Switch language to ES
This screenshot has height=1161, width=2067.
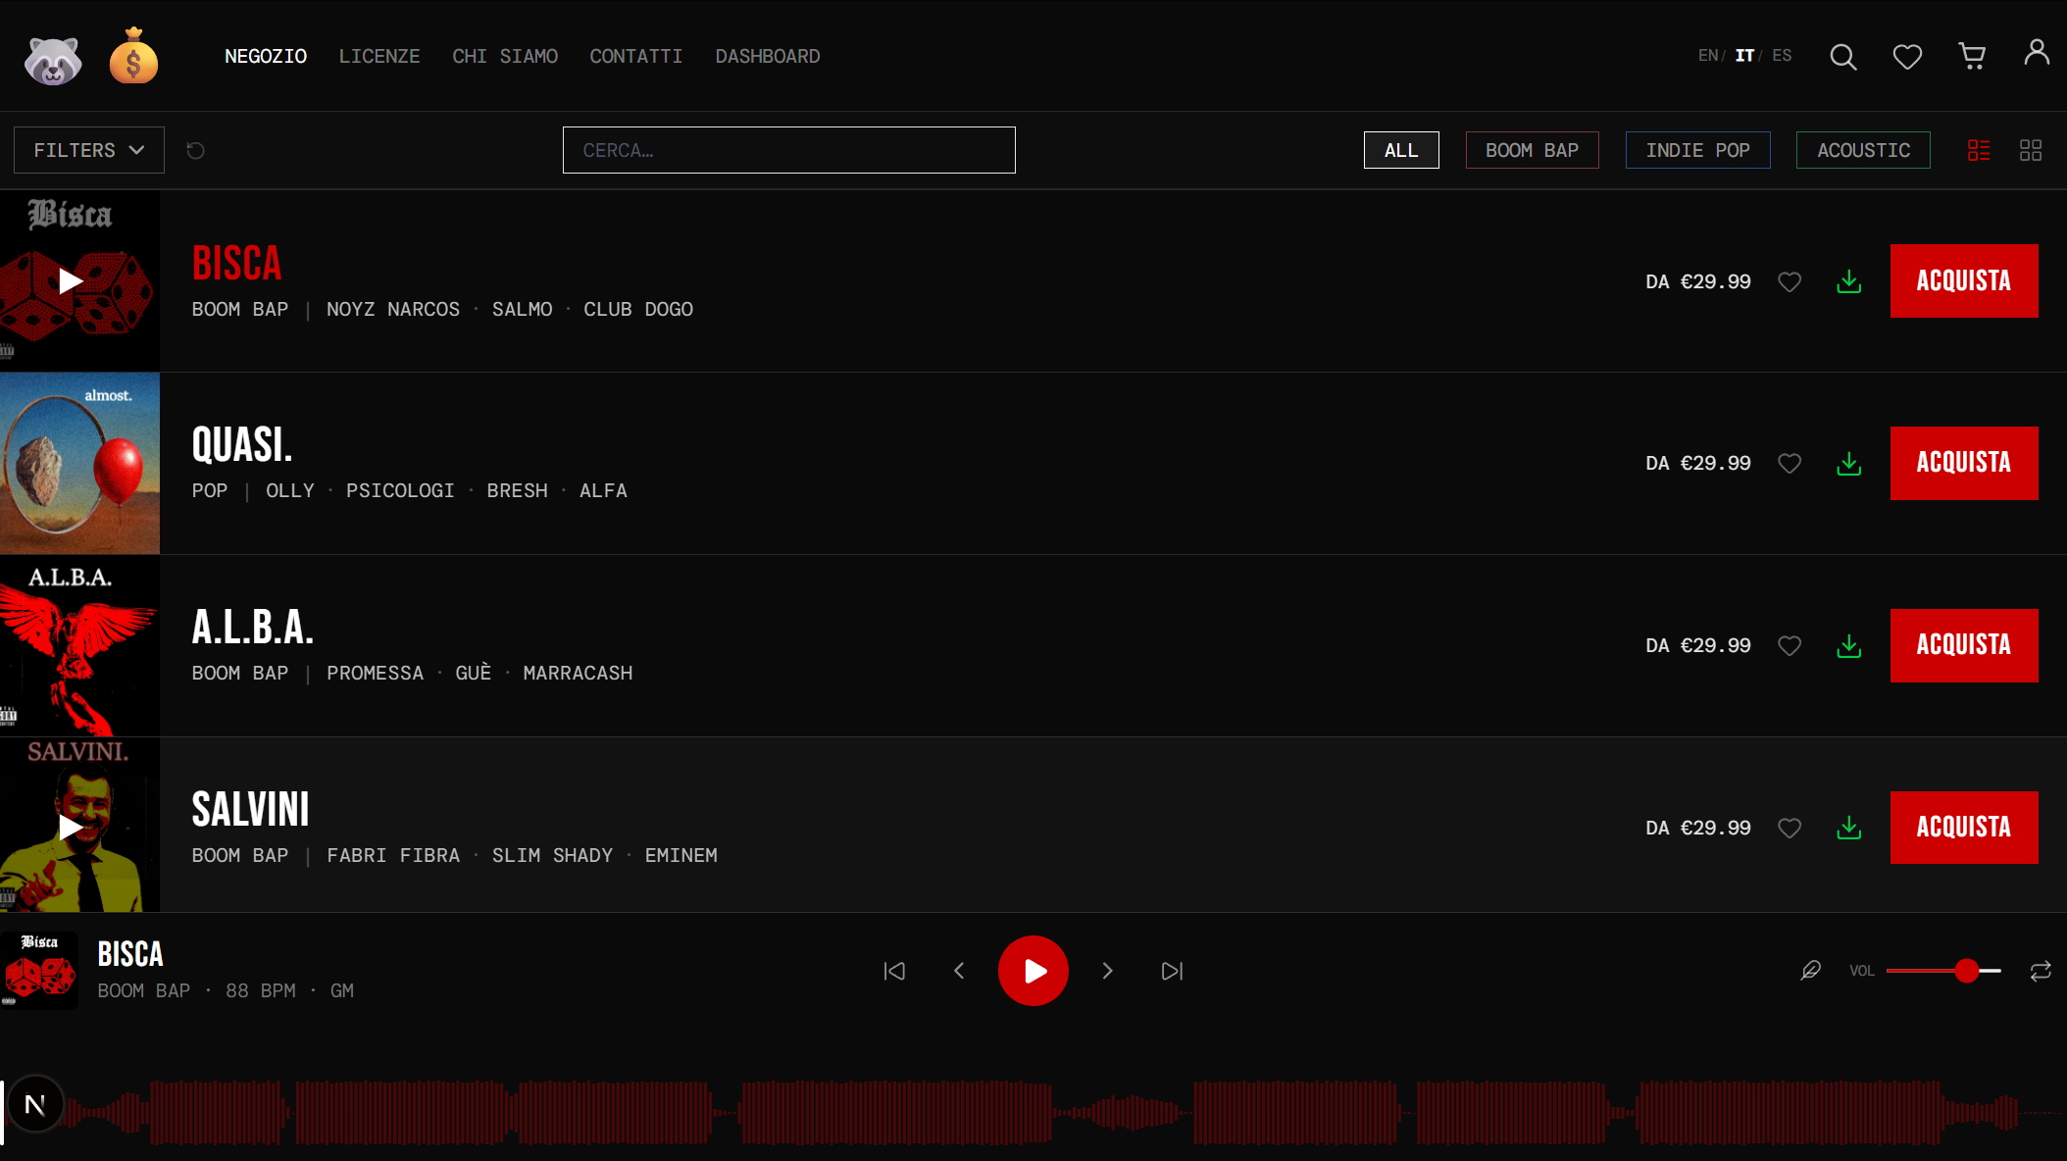1782,56
